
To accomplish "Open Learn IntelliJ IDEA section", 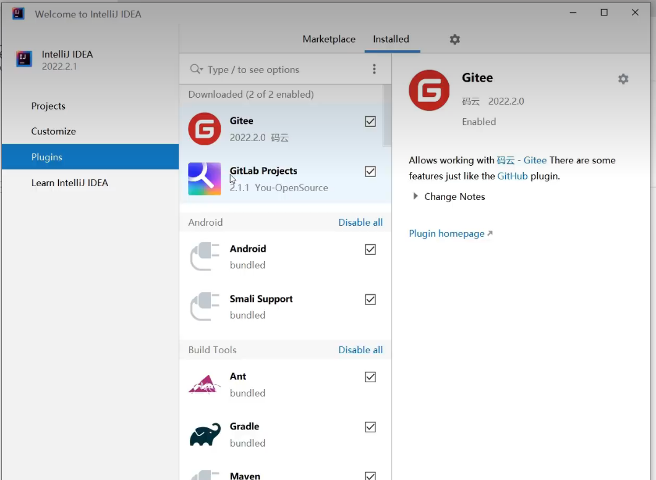I will [70, 183].
